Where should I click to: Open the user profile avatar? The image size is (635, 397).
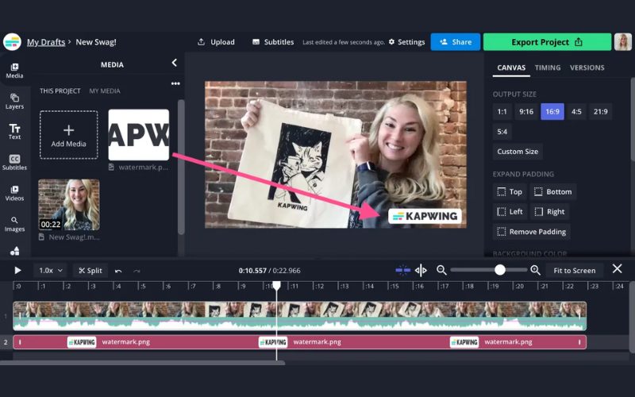point(623,42)
